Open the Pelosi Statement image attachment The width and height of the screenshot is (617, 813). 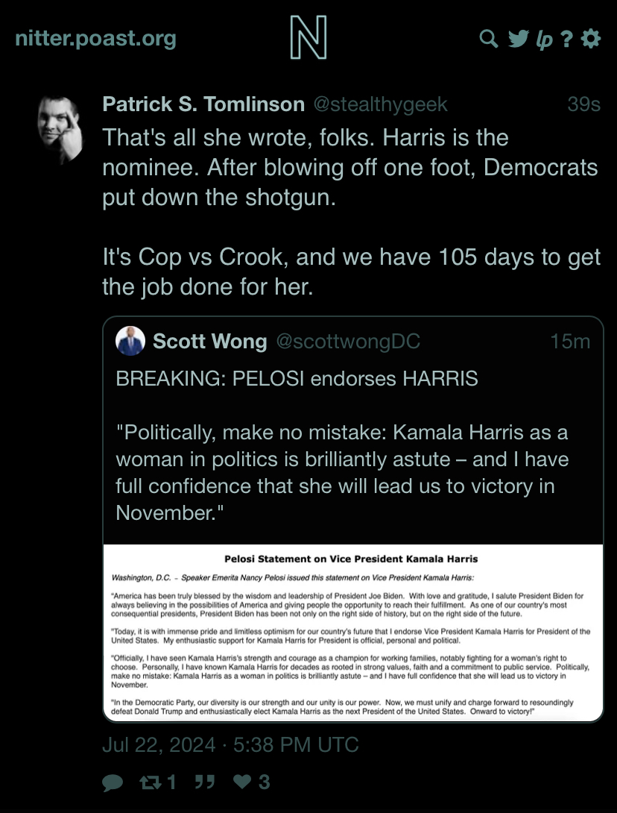[x=353, y=632]
